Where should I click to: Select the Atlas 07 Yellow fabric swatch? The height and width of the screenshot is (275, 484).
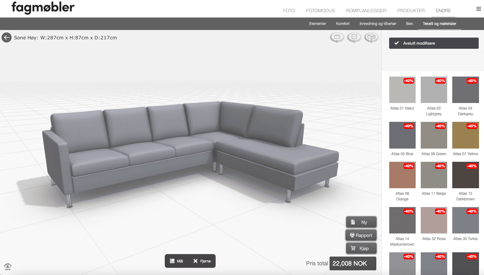tap(465, 135)
